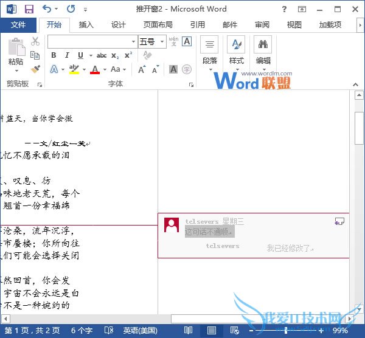The width and height of the screenshot is (365, 338).
Task: Open the Aa change case dropdown
Action: pyautogui.click(x=118, y=69)
